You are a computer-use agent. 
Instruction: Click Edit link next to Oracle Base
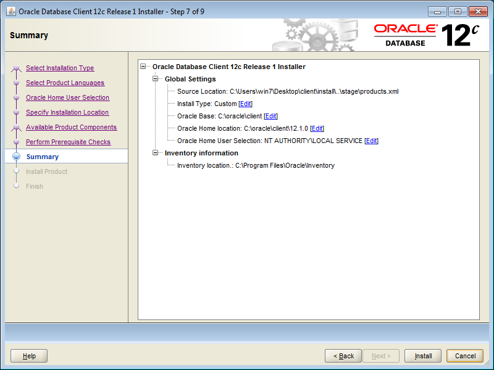pos(270,116)
